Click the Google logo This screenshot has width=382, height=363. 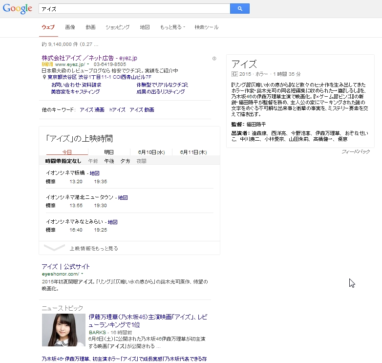tap(18, 9)
